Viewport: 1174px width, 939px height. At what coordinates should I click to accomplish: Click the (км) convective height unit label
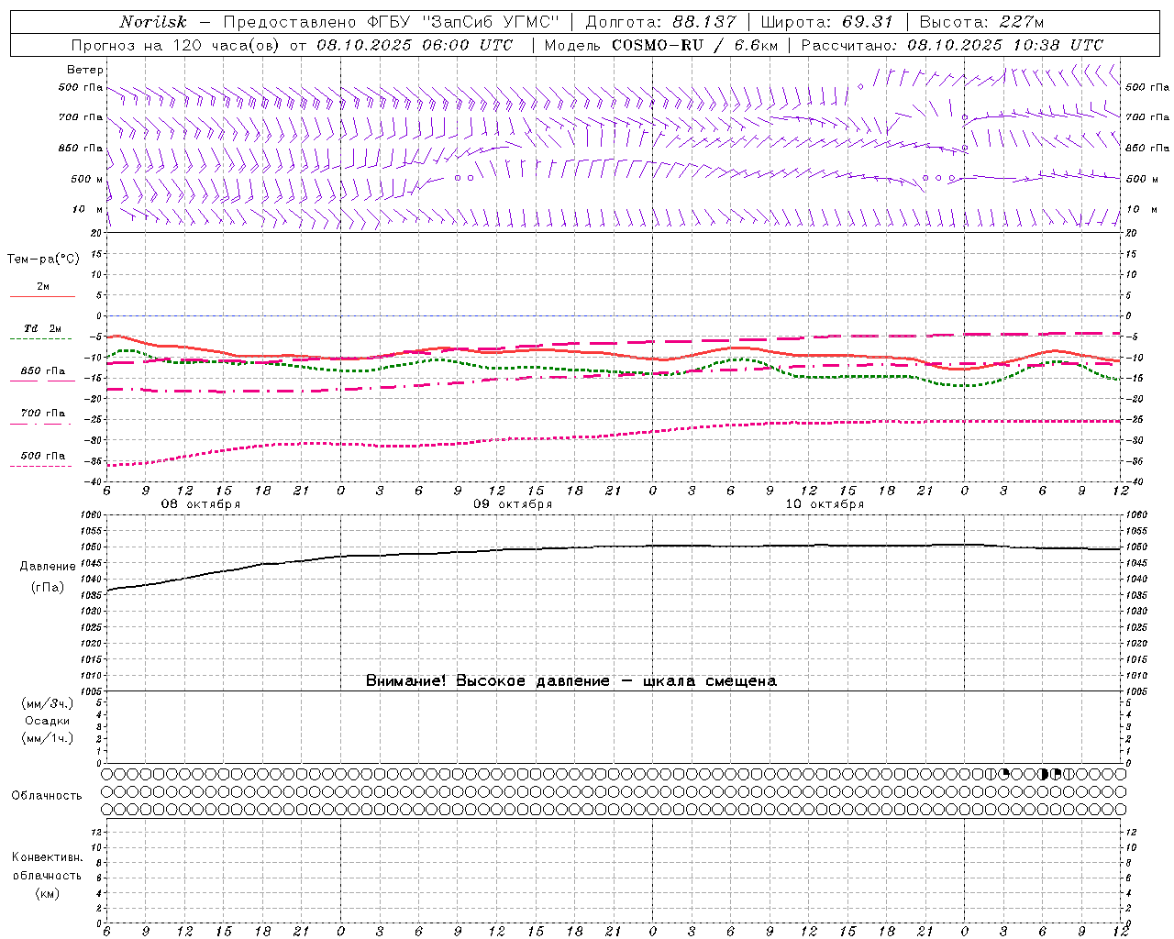pos(47,893)
